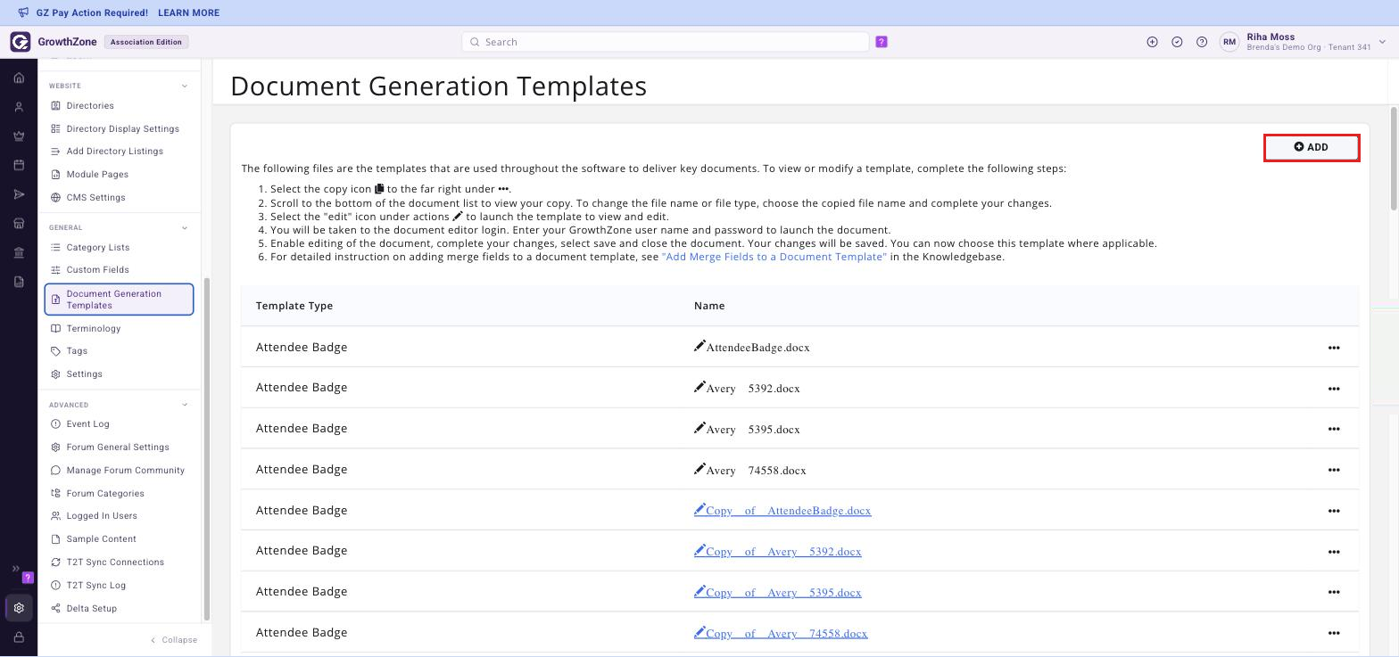
Task: Collapse the settings sidebar
Action: (174, 640)
